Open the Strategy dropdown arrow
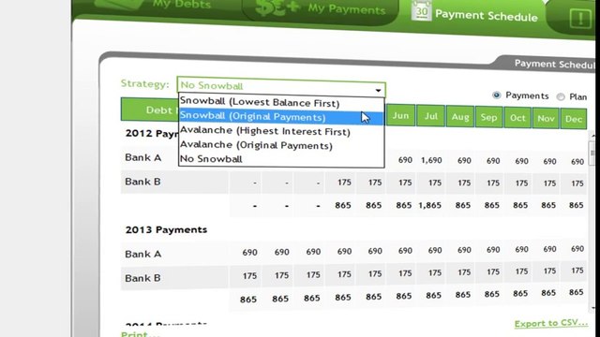Image resolution: width=600 pixels, height=337 pixels. click(x=378, y=90)
